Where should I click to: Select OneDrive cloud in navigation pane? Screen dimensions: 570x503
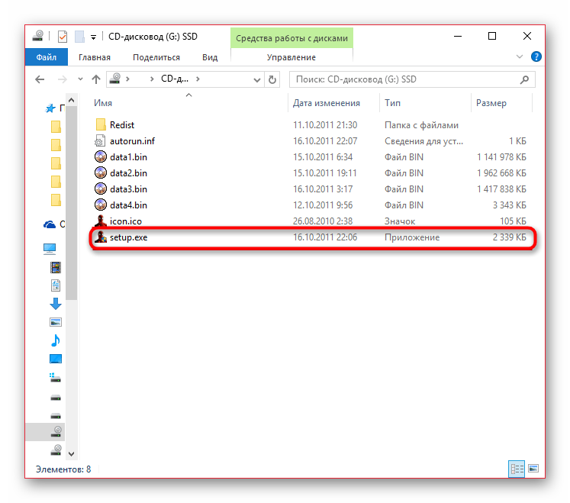[50, 224]
